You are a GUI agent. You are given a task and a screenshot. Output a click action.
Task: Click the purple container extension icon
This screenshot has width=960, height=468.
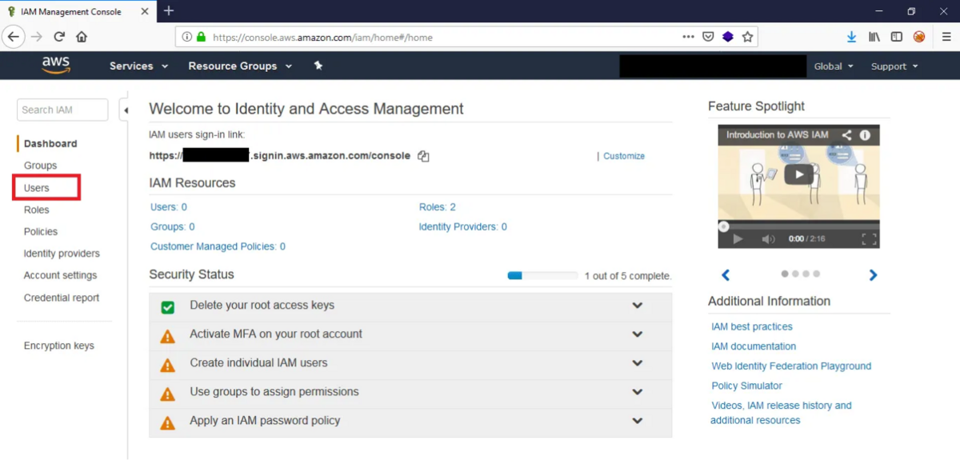[x=728, y=37]
